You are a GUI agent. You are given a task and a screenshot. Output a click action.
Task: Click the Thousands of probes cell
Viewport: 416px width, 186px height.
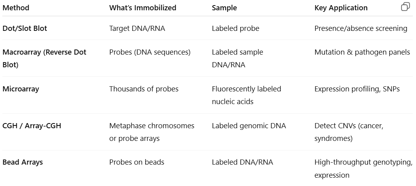pos(144,89)
